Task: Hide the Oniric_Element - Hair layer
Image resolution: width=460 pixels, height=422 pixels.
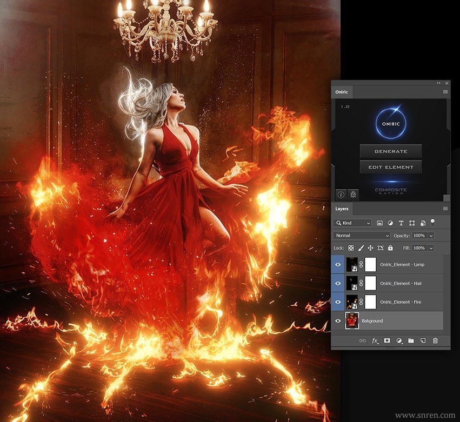Action: click(338, 283)
